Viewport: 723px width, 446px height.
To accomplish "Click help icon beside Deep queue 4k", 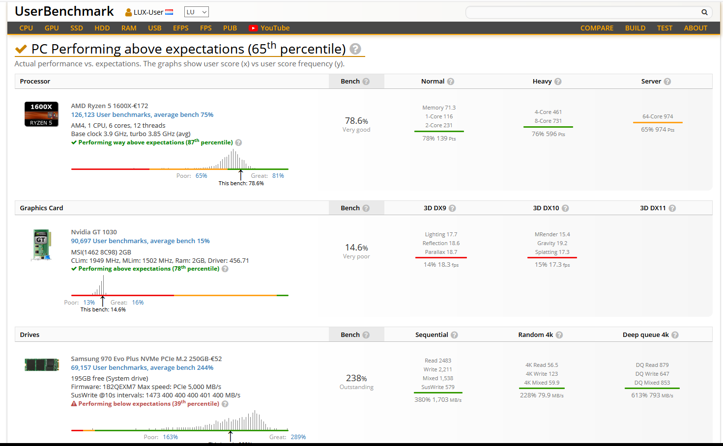I will tap(675, 335).
